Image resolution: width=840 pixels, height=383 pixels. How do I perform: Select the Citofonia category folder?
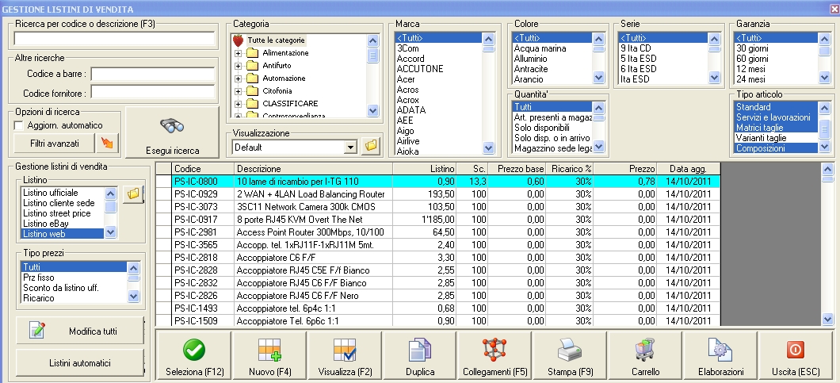click(x=277, y=90)
